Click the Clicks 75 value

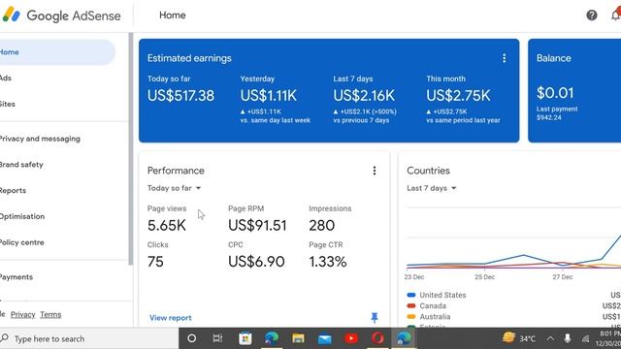click(155, 262)
